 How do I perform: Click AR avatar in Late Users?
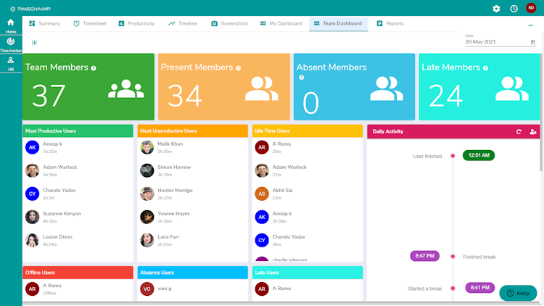(x=262, y=289)
